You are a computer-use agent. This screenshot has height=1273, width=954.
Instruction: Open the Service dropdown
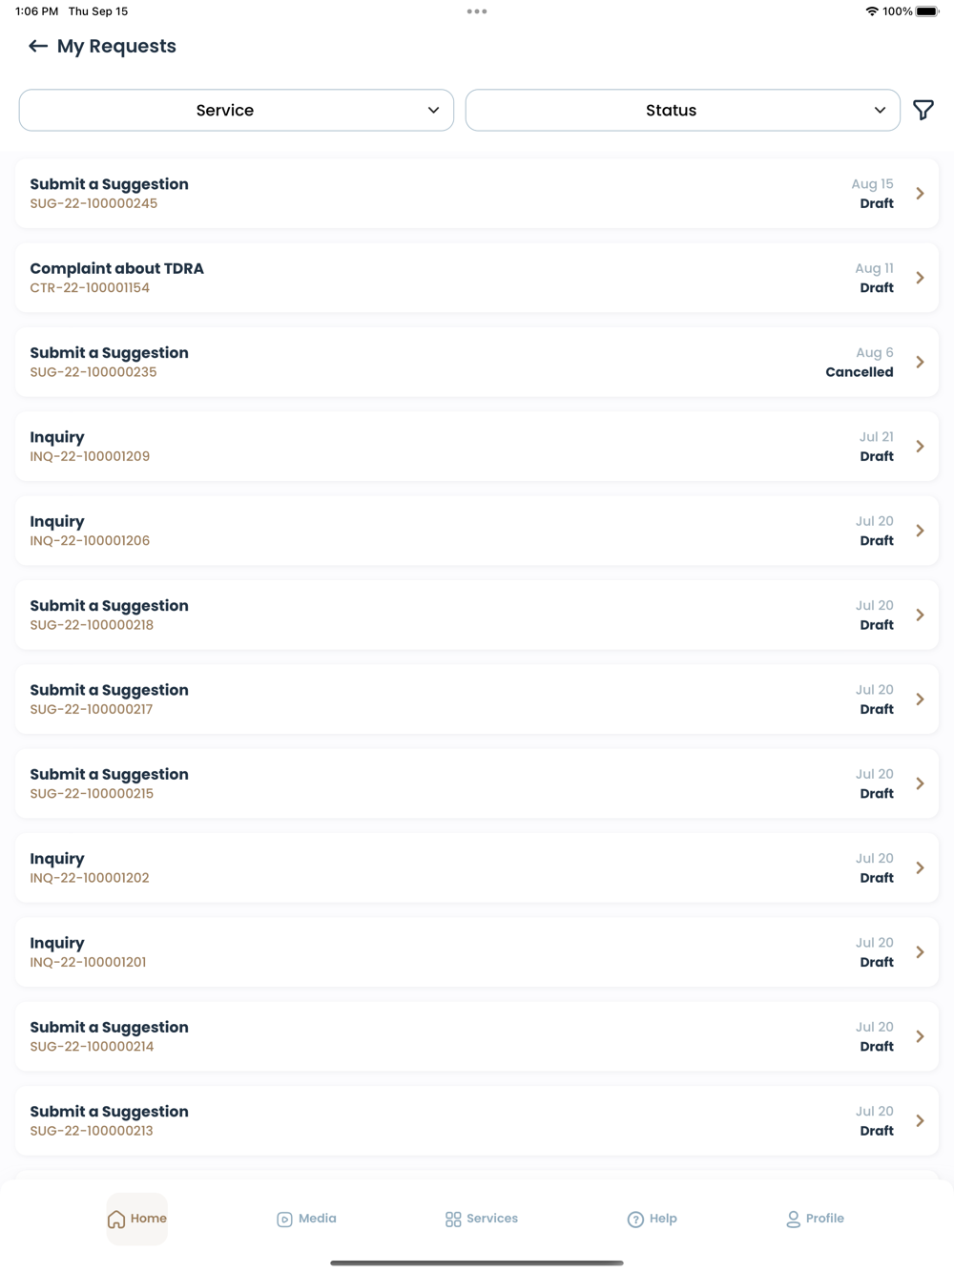236,111
